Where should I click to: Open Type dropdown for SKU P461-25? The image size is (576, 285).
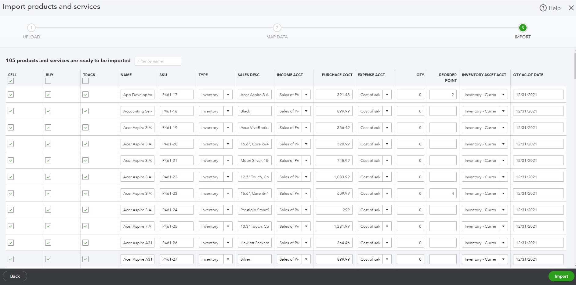pos(228,226)
